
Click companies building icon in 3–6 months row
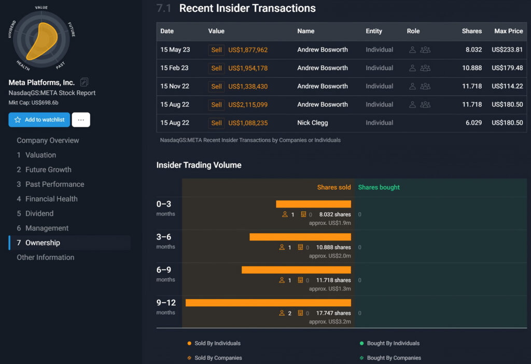point(301,248)
